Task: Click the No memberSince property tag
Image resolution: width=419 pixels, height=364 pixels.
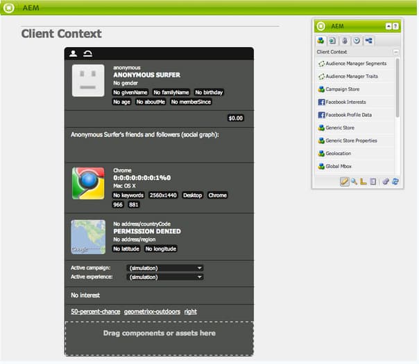Action: 191,102
